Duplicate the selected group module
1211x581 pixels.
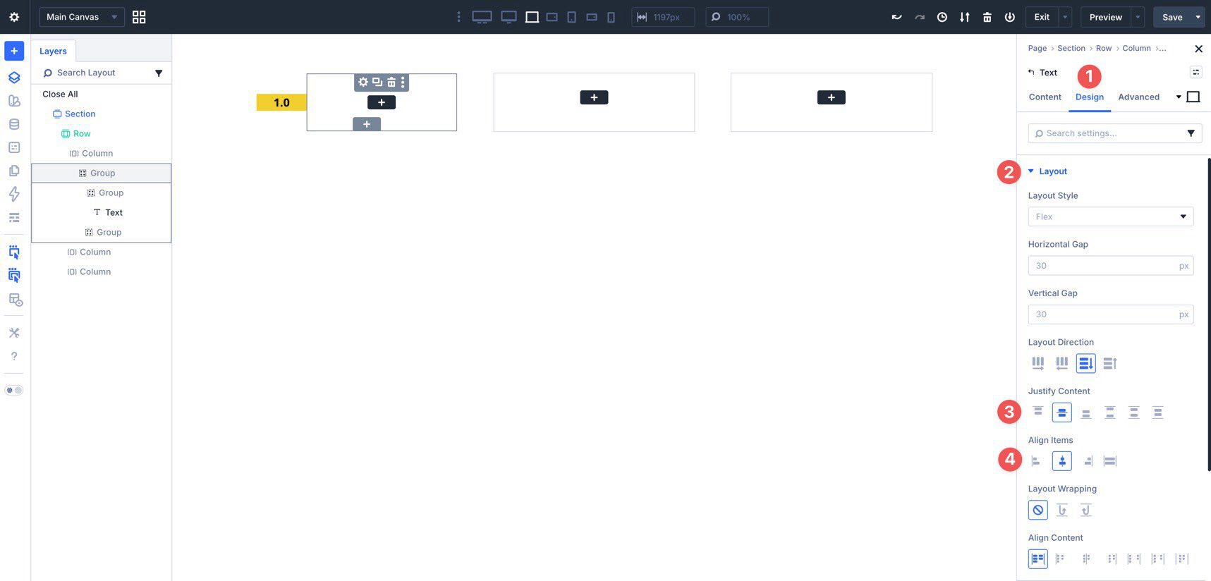tap(377, 82)
